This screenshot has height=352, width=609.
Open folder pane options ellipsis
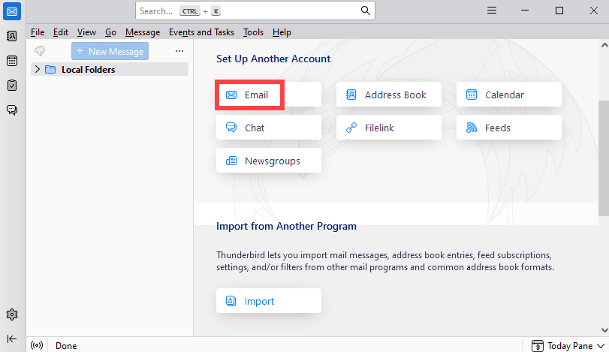pyautogui.click(x=179, y=51)
